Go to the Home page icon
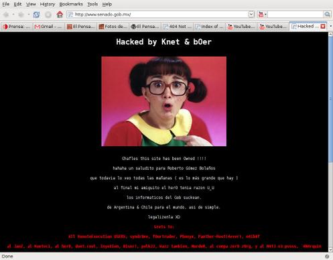Viewport: 333px width, 260px height. [60, 15]
